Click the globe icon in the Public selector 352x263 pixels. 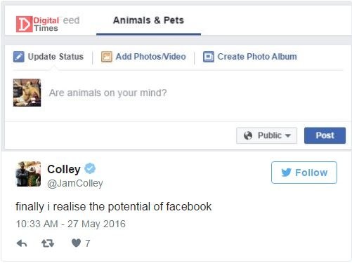tap(248, 135)
